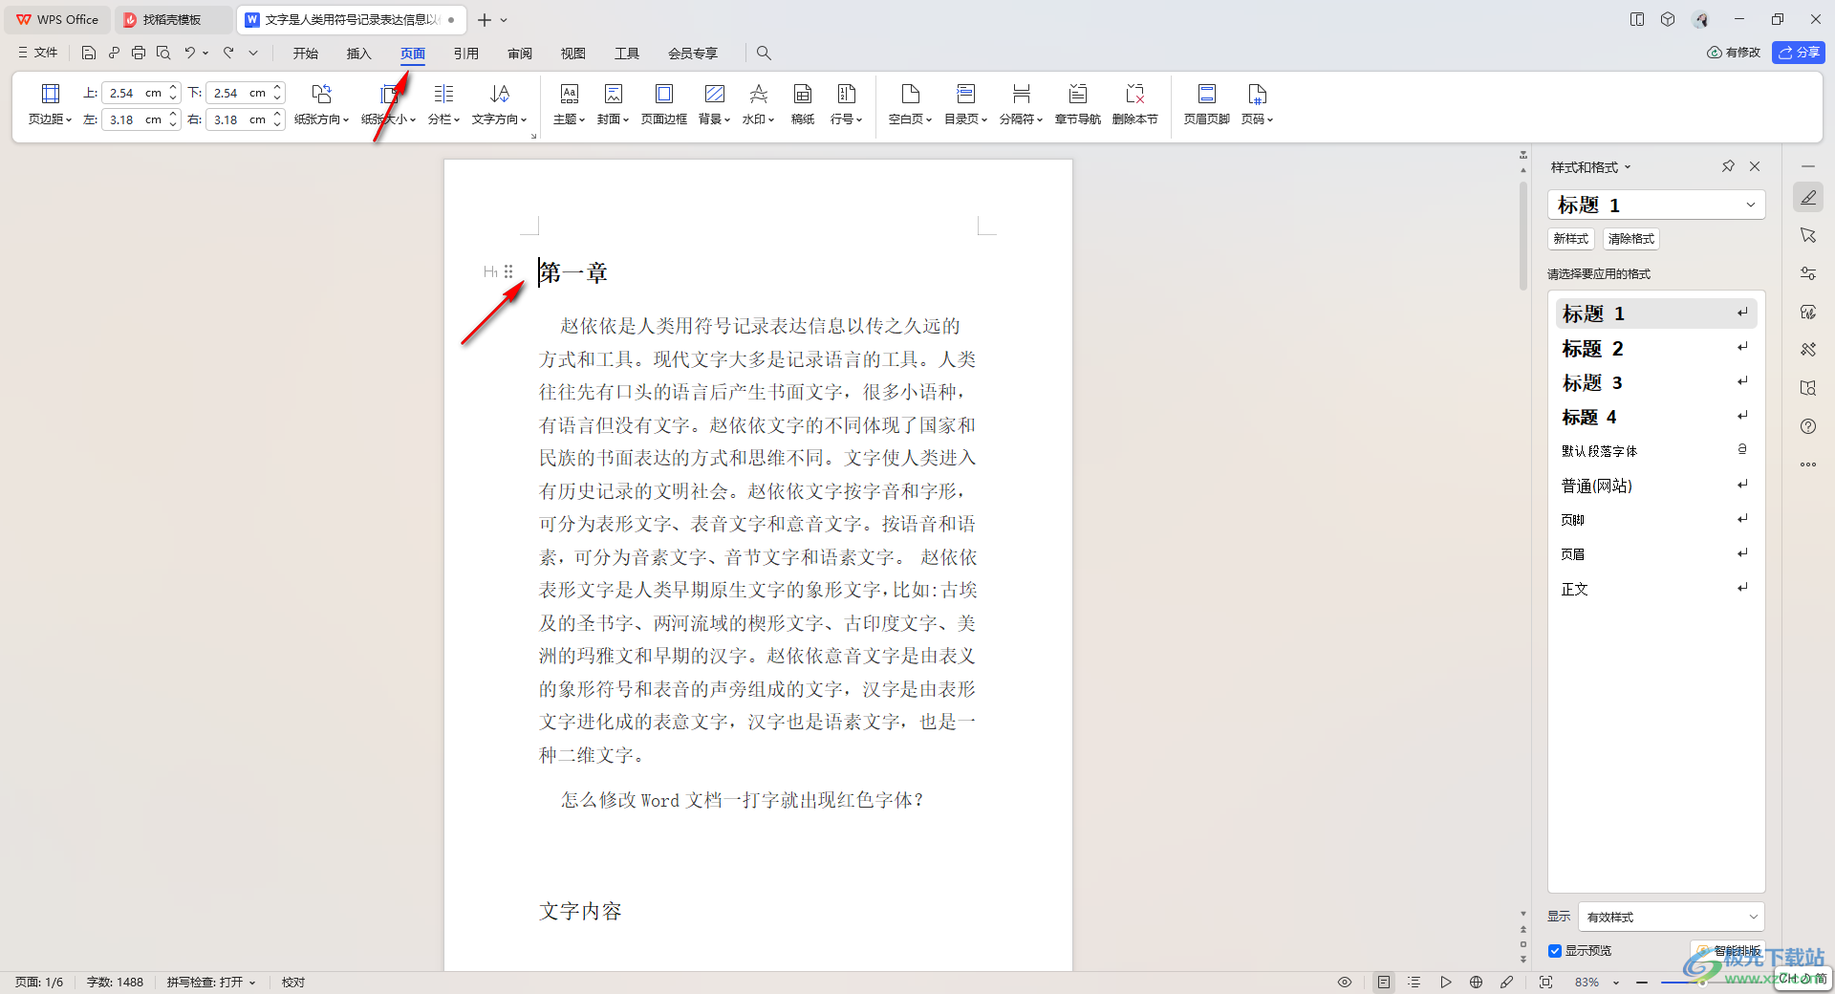Click the 下 bottom margin input field
The width and height of the screenshot is (1835, 994).
click(x=237, y=93)
